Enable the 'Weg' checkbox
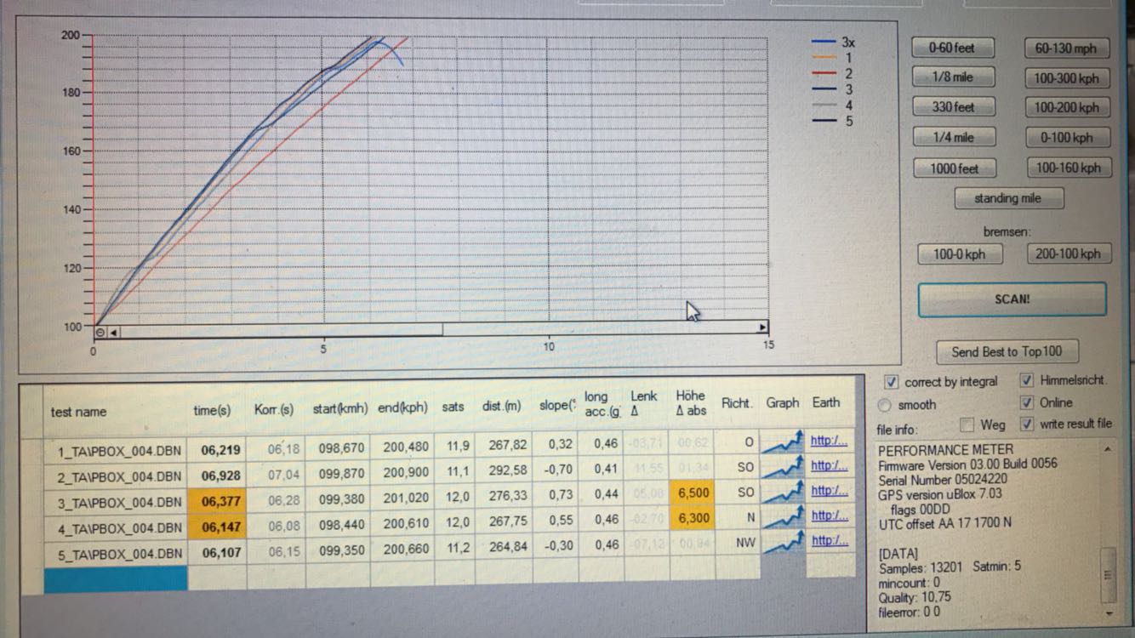This screenshot has width=1135, height=638. click(x=967, y=424)
